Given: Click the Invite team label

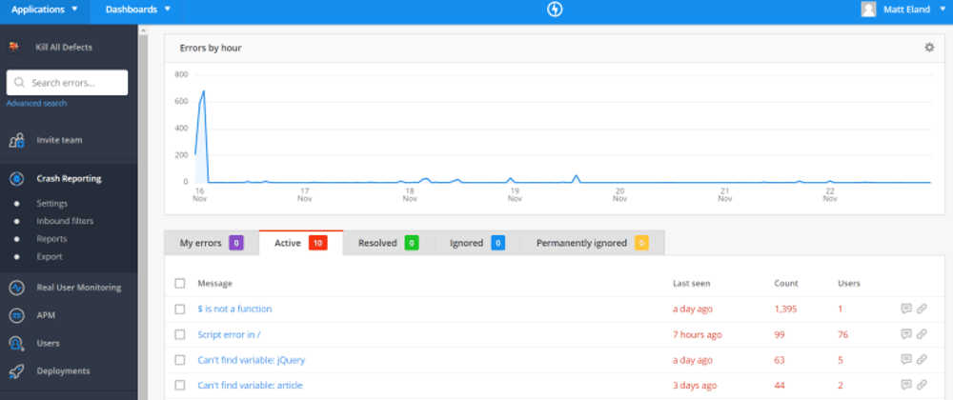Looking at the screenshot, I should [59, 140].
